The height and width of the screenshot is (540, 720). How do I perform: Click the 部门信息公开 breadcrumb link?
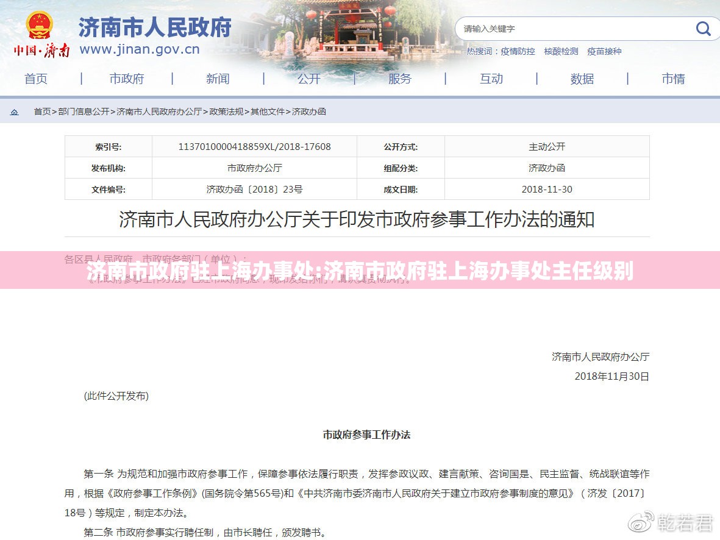pos(84,112)
